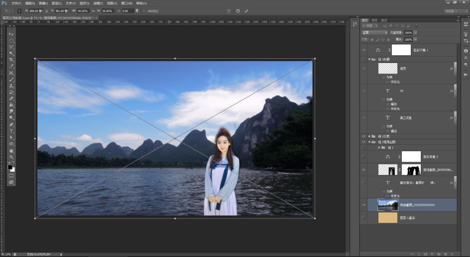Collapse the 组 1标题 layer group
The height and width of the screenshot is (257, 470).
tap(369, 59)
